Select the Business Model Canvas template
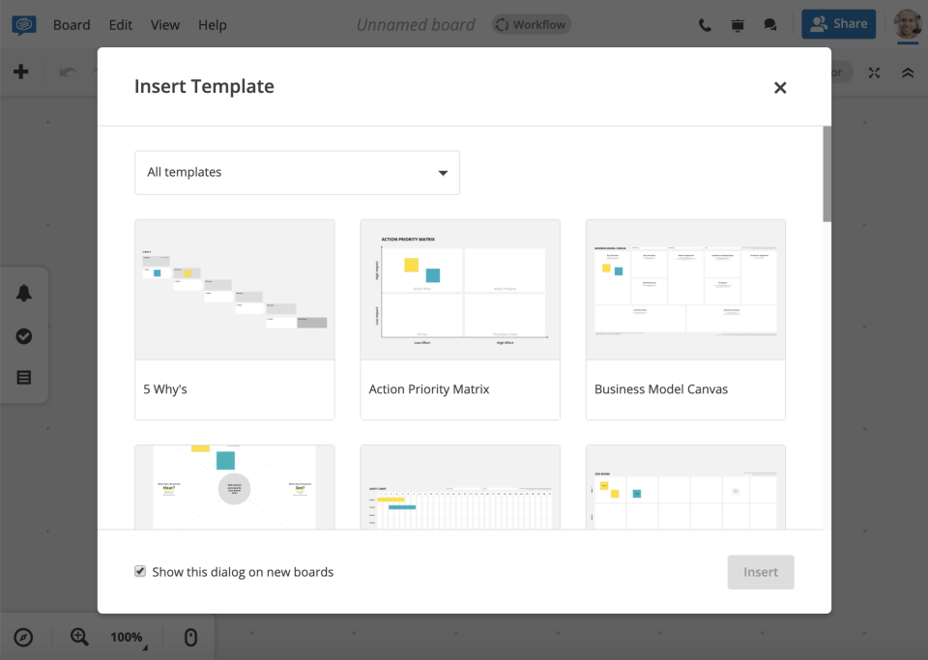Screen dimensions: 928x660 pyautogui.click(x=685, y=319)
